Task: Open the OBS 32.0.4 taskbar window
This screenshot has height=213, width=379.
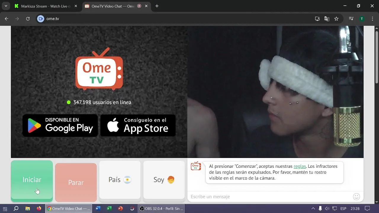Action: 162,209
